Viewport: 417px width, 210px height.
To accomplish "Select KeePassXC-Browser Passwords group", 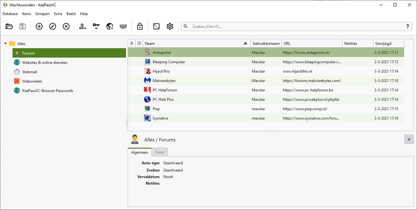I will coord(48,91).
